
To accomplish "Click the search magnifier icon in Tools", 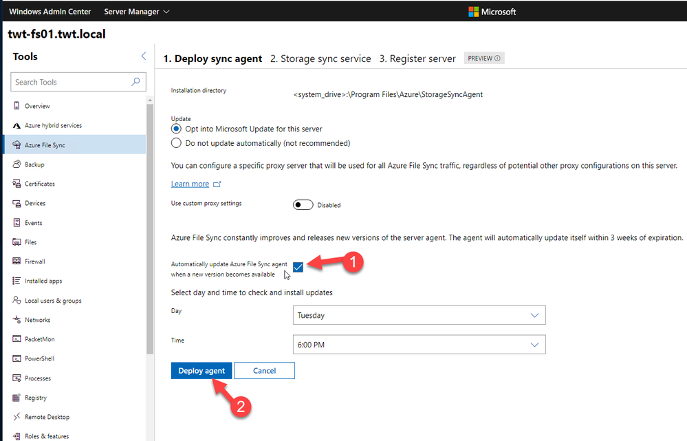I will pyautogui.click(x=136, y=82).
